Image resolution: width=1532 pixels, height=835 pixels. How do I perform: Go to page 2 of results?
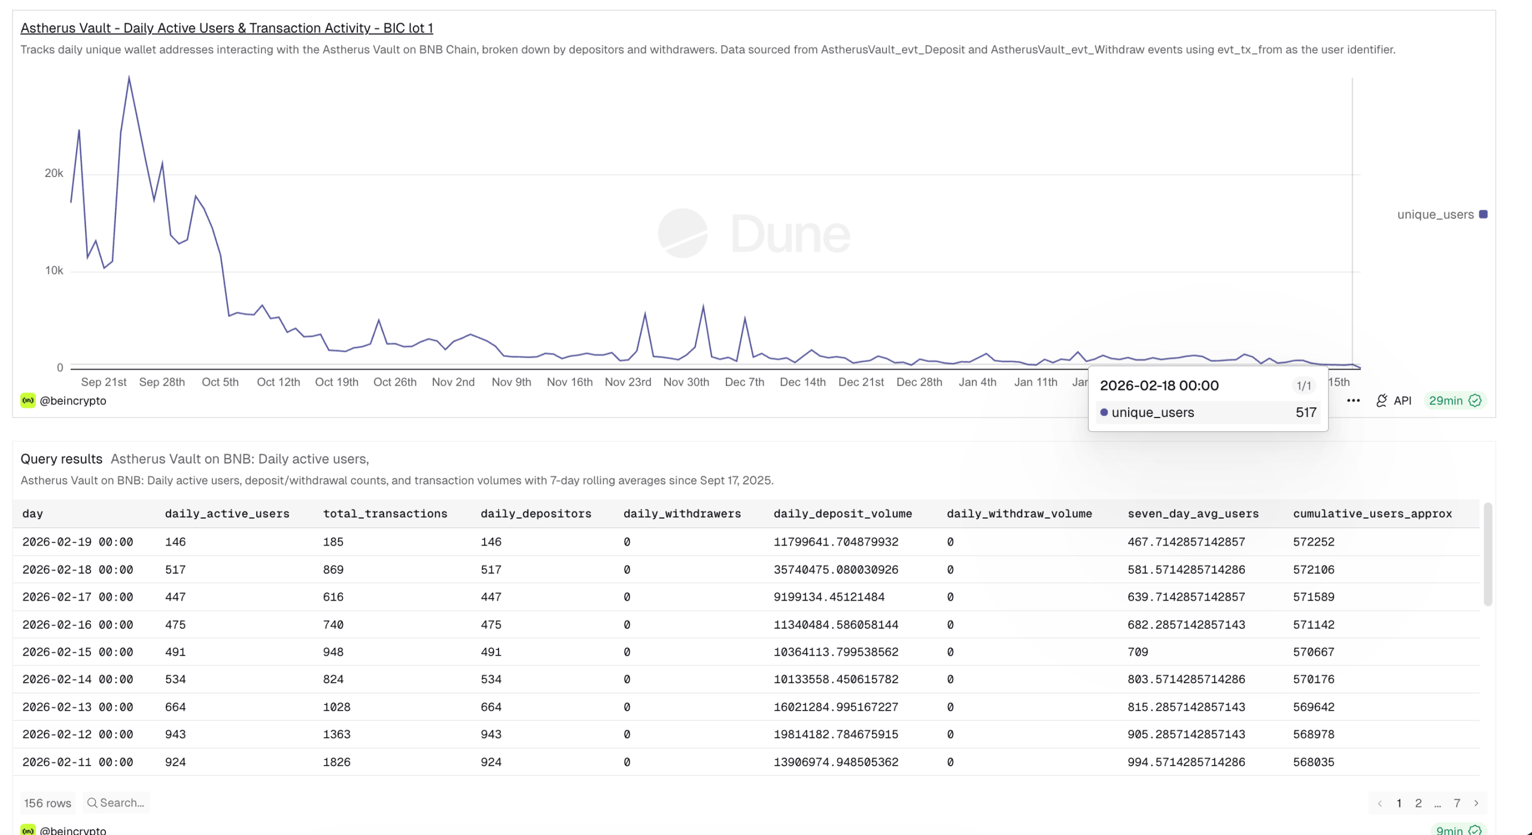point(1418,803)
